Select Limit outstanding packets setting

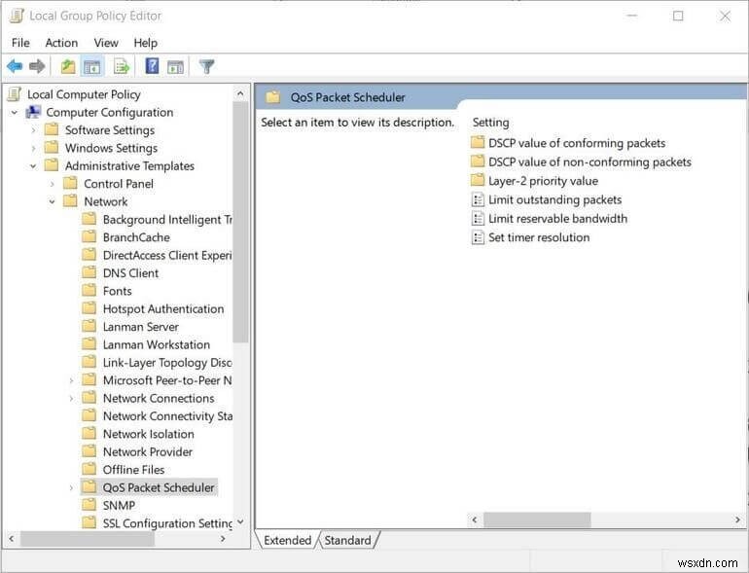555,199
